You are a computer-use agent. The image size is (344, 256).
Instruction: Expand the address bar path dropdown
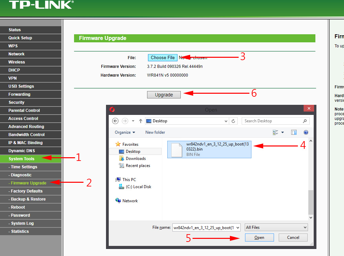[x=226, y=121]
